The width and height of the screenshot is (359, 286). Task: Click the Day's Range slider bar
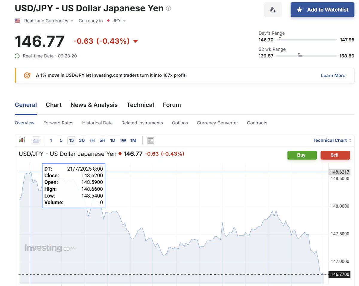coord(307,40)
